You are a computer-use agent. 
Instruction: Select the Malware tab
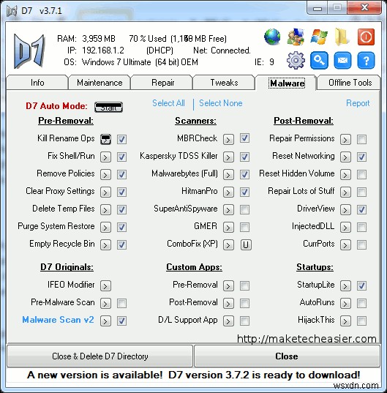coord(286,83)
